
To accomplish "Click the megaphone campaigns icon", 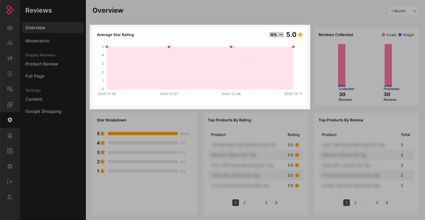I will [10, 58].
